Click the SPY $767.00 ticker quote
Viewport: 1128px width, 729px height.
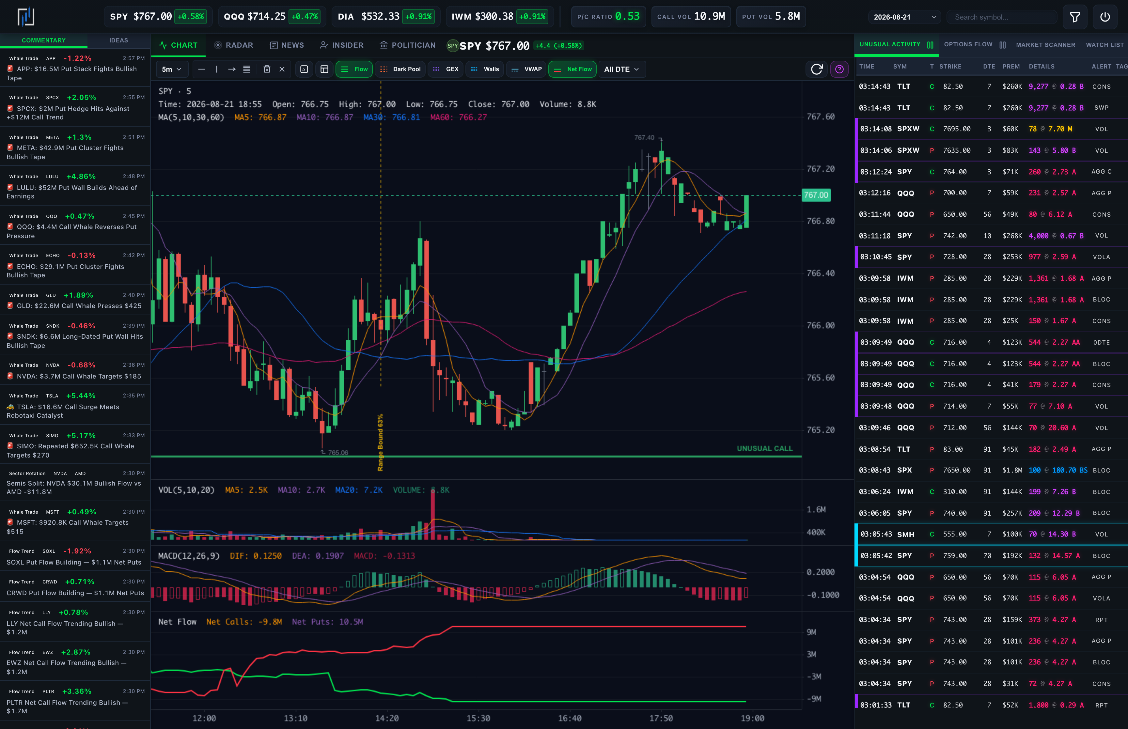pyautogui.click(x=158, y=17)
